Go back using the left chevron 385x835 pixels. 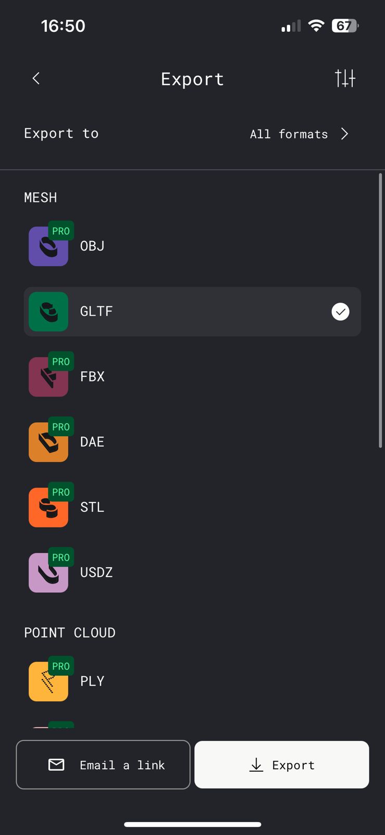36,78
